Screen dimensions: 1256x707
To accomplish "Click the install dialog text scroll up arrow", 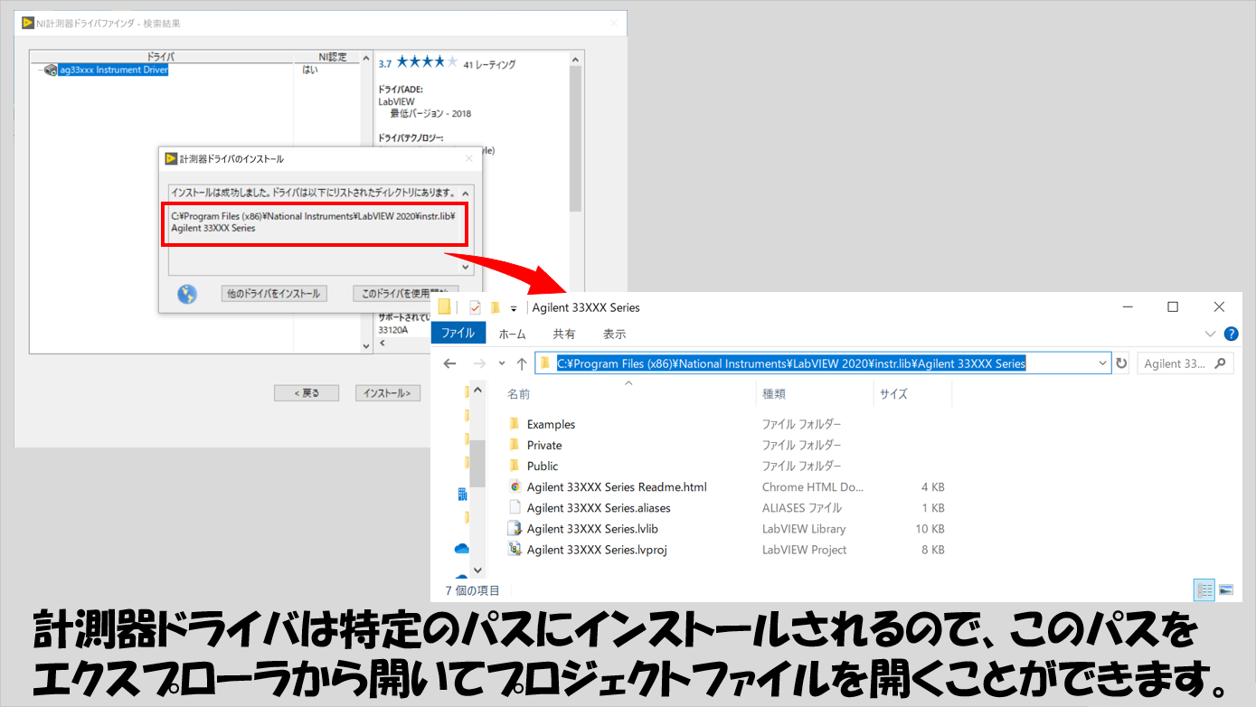I will click(x=466, y=193).
